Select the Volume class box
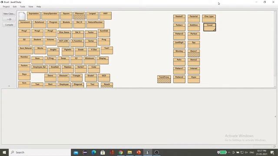 tap(50, 42)
